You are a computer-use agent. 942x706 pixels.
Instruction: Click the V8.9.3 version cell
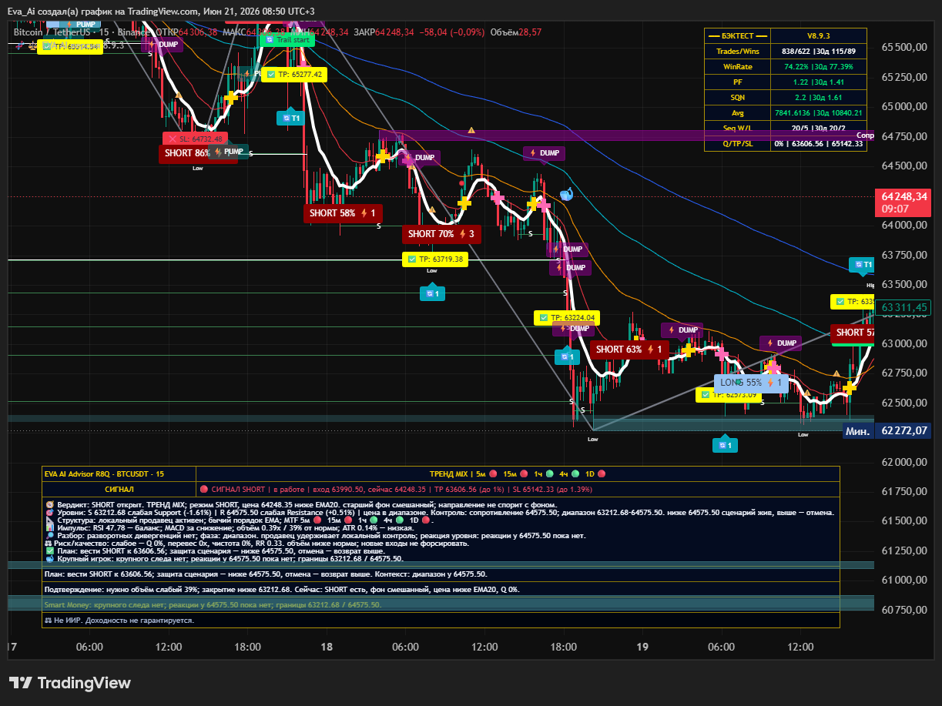pyautogui.click(x=819, y=36)
